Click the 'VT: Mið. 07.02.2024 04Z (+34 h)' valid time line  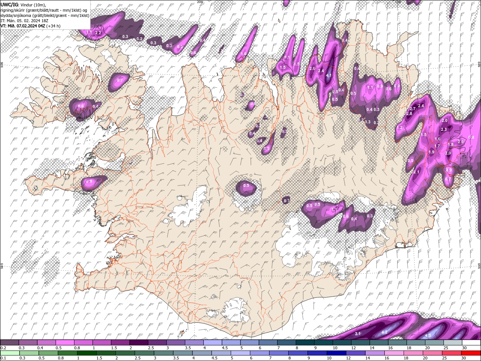coord(30,26)
